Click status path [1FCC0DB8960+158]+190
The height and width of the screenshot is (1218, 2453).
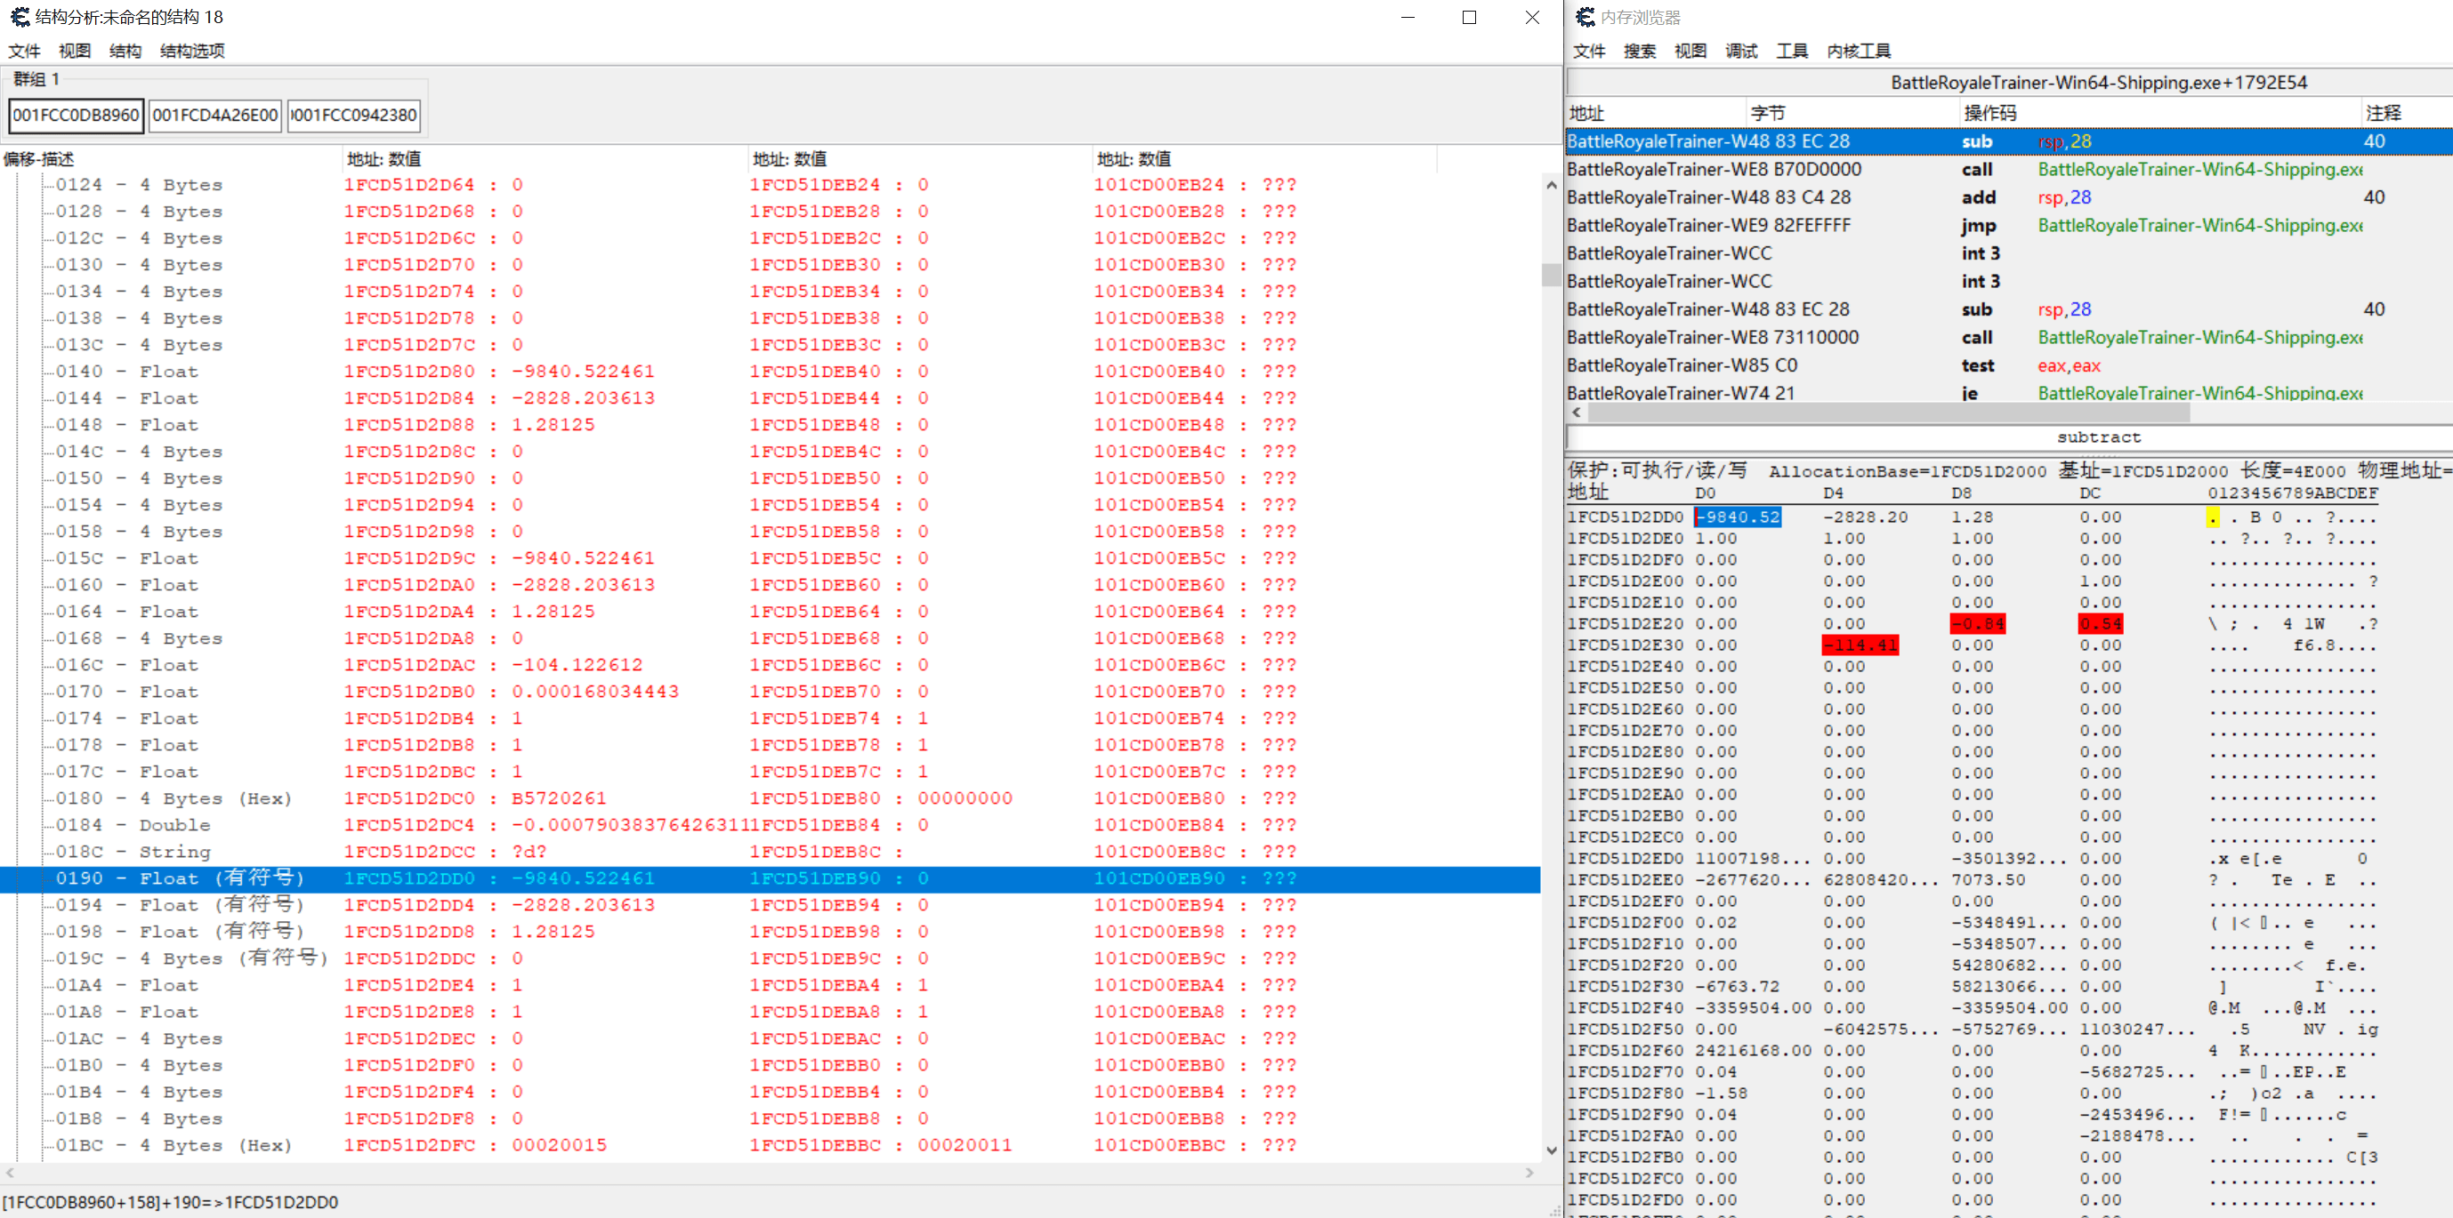[171, 1203]
